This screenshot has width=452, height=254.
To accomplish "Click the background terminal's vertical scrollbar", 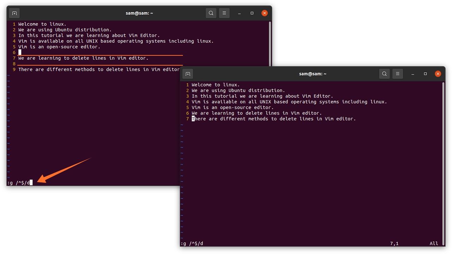I will (270, 42).
